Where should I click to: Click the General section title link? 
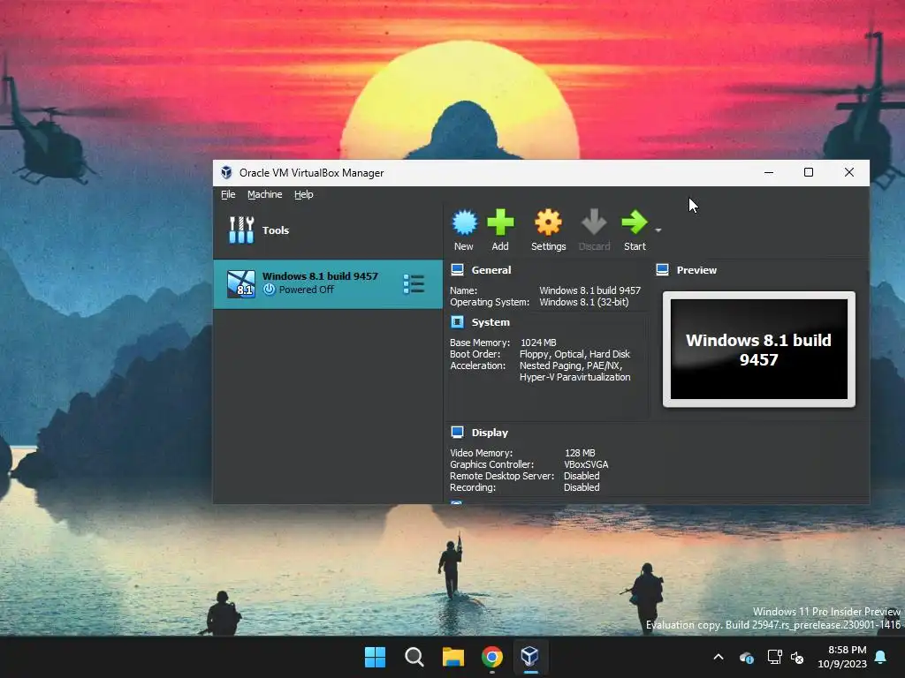[491, 270]
